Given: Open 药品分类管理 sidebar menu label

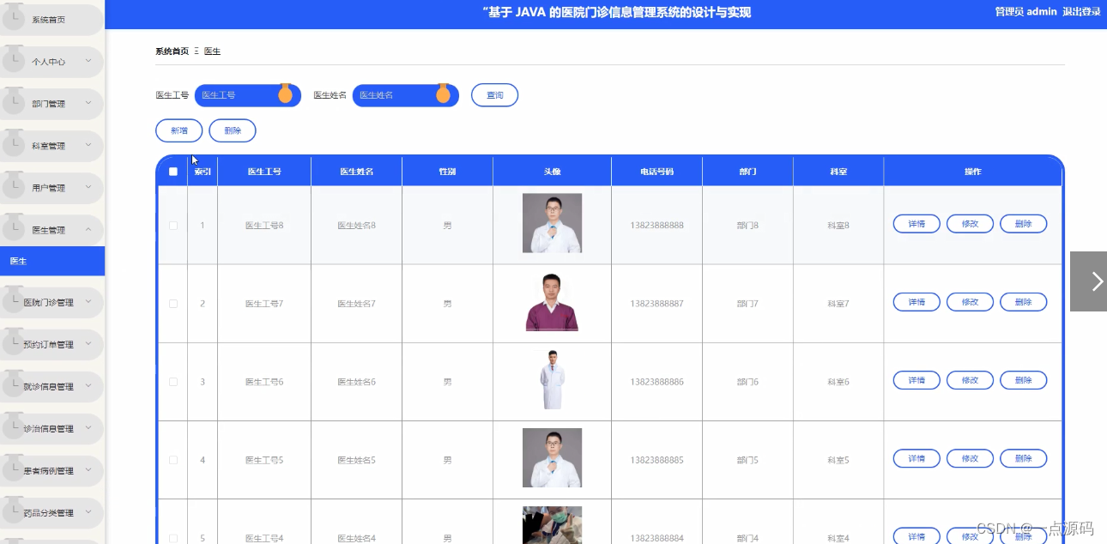Looking at the screenshot, I should pos(49,513).
